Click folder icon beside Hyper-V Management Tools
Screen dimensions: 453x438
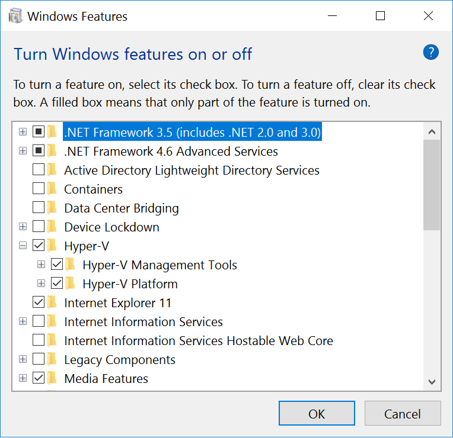coord(70,265)
